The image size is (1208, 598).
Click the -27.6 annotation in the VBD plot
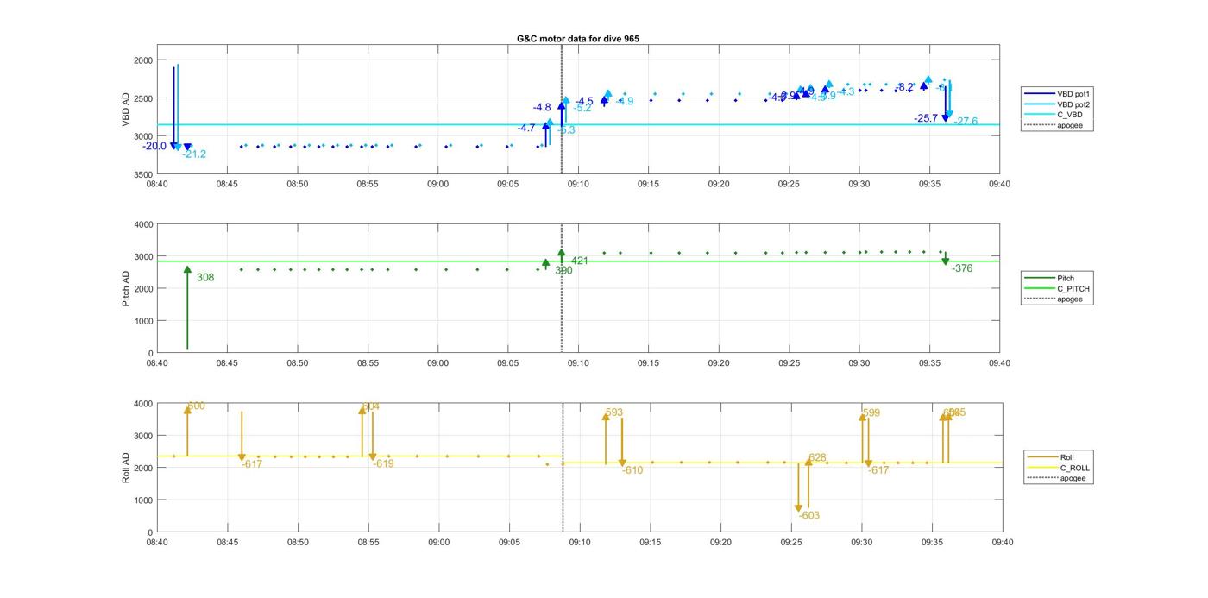[966, 121]
